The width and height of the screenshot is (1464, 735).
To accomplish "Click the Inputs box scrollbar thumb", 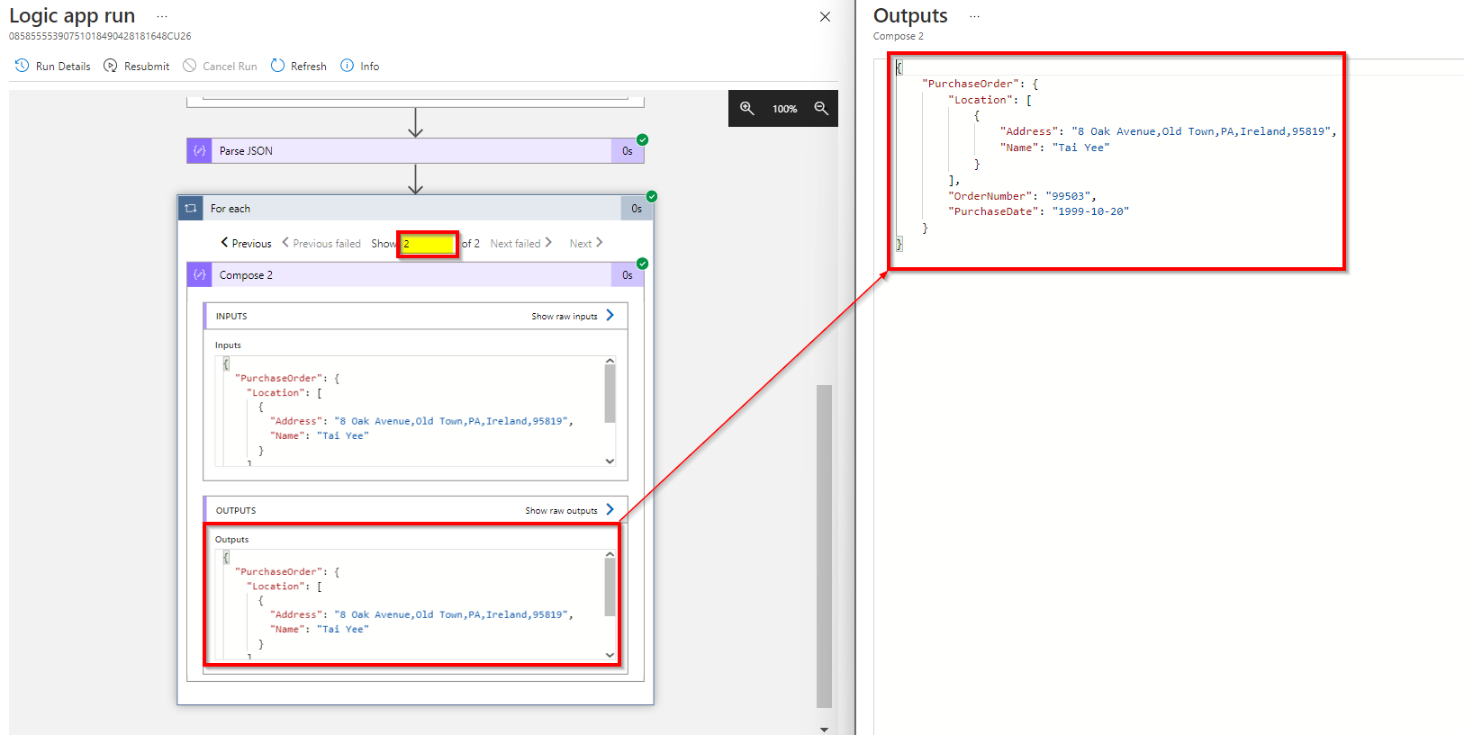I will (x=610, y=393).
